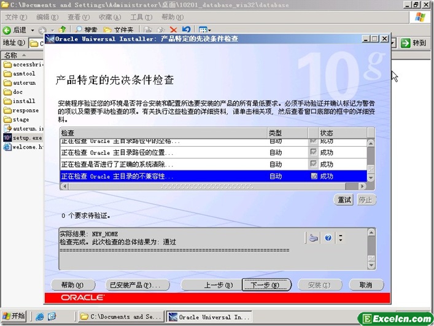Open the 开始 Start button
The image size is (434, 326).
[x=14, y=316]
